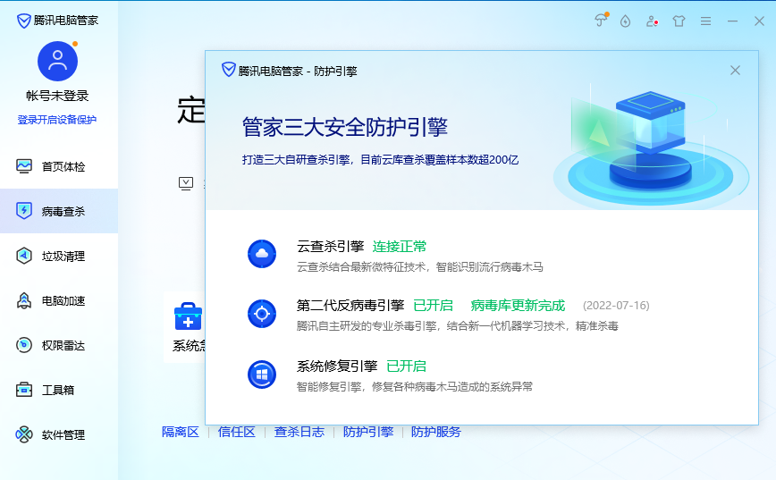Click the Tencent PC Manager shield logo
The image size is (776, 480).
[23, 21]
